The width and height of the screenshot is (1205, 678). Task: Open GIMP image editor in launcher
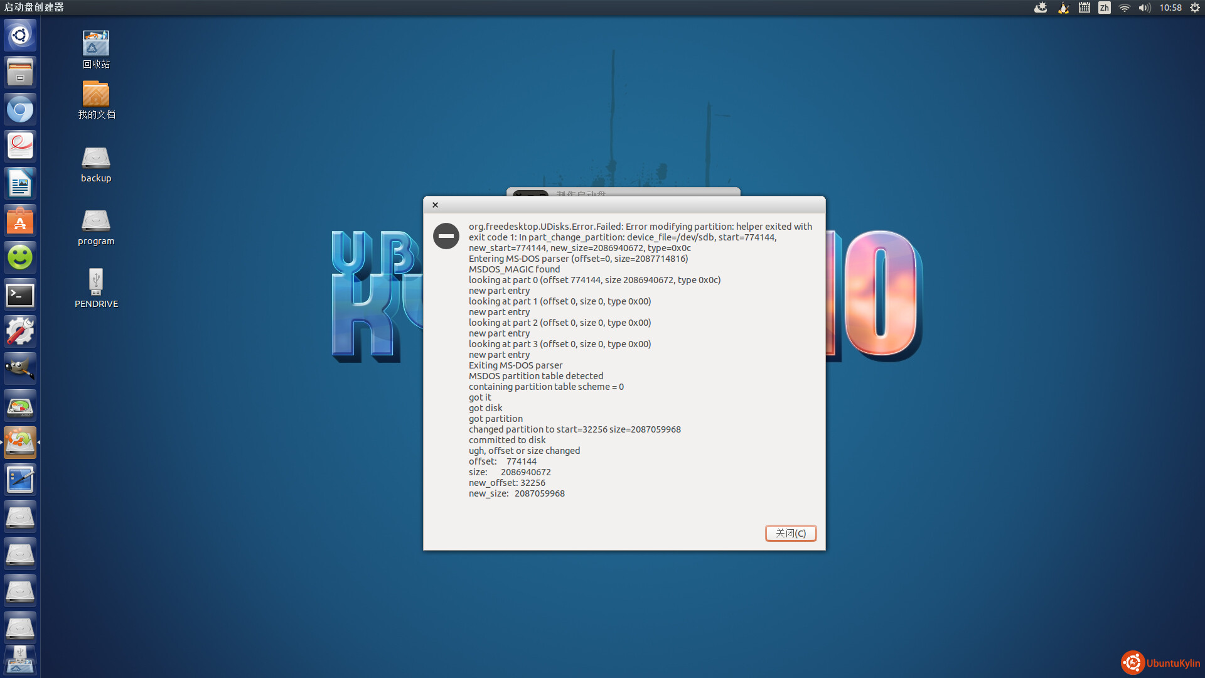point(20,369)
